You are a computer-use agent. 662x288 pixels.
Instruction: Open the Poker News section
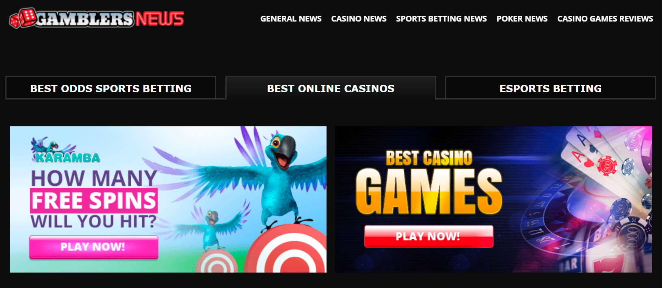point(522,19)
